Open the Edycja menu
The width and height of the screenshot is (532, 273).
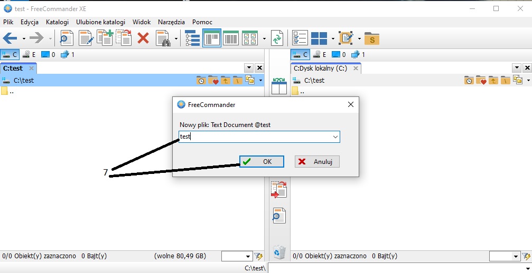point(30,22)
